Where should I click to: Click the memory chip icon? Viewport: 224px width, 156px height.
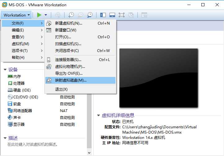point(10,76)
